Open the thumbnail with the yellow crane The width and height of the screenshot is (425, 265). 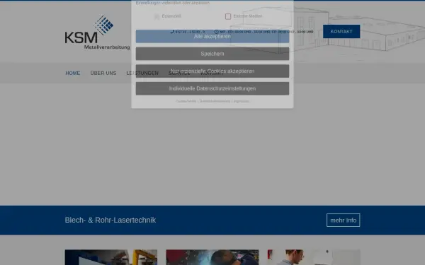pos(111,257)
